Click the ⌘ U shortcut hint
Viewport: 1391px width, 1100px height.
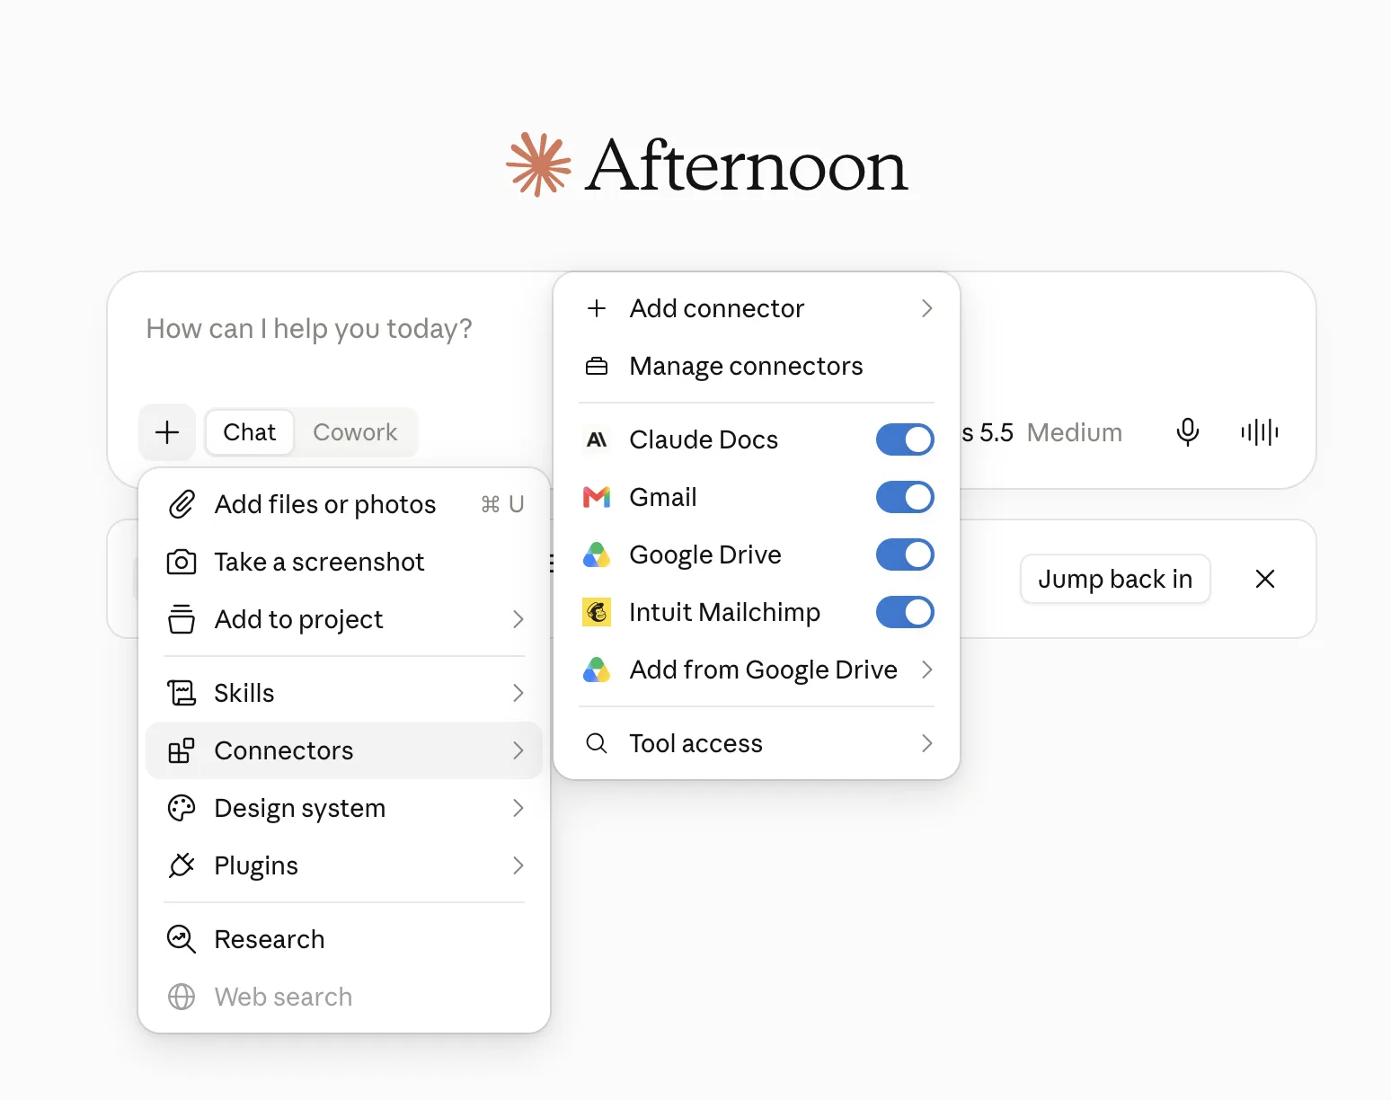[502, 504]
